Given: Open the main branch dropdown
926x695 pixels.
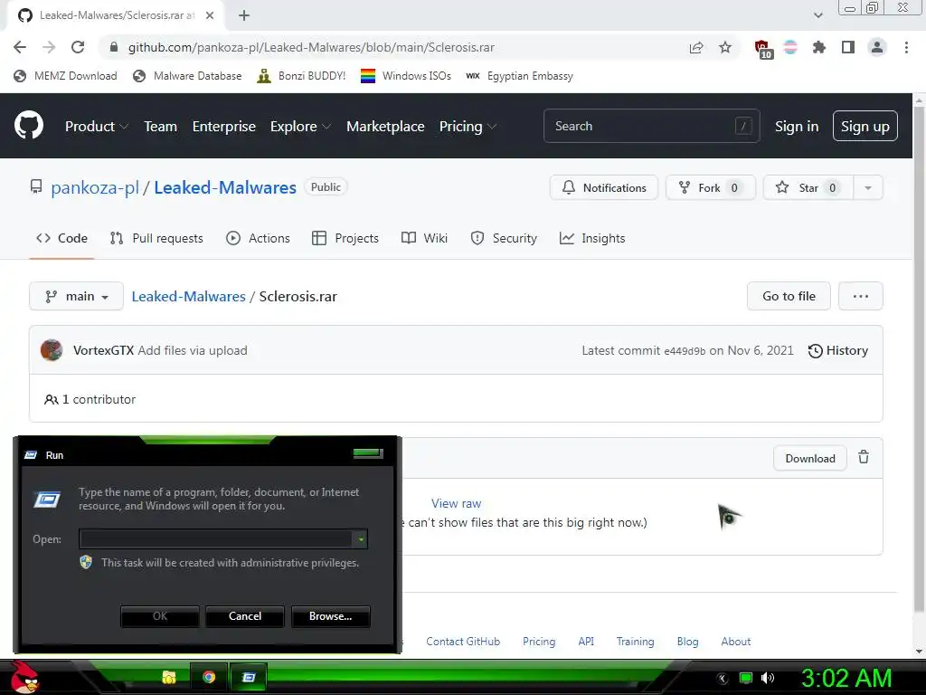Looking at the screenshot, I should [76, 296].
